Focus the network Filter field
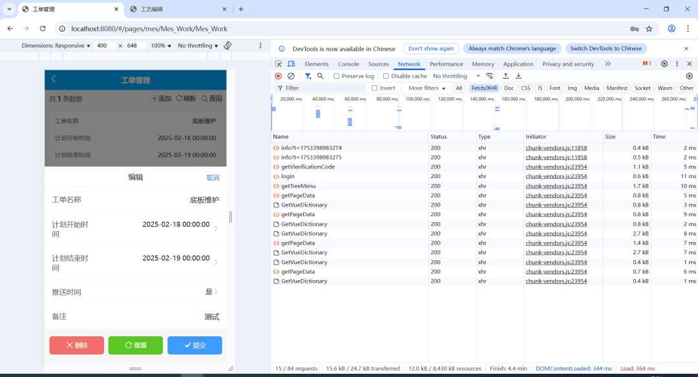 pos(321,88)
